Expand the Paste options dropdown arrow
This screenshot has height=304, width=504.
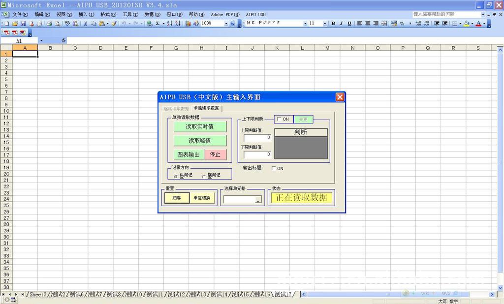[107, 24]
